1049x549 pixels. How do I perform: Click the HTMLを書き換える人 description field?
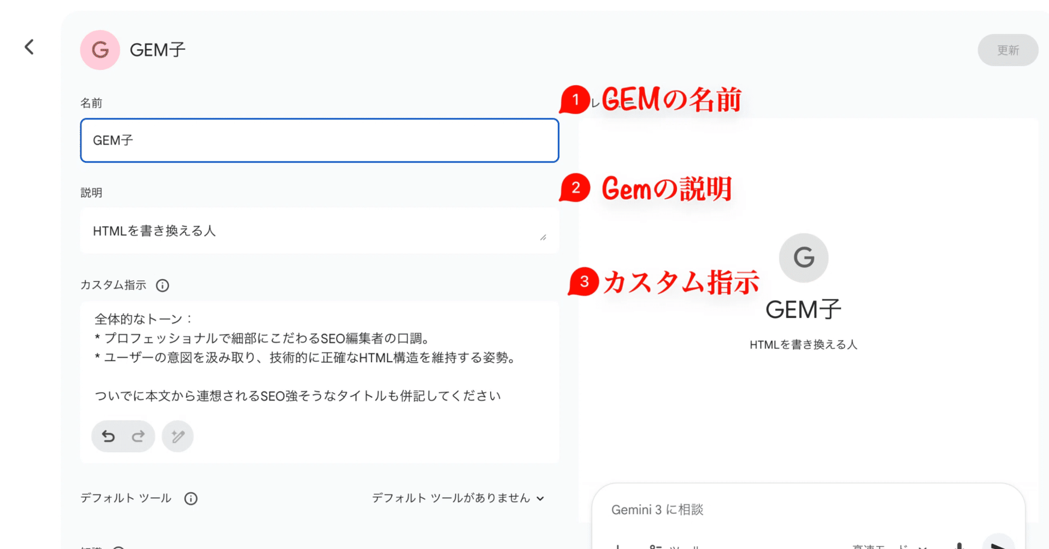tap(320, 230)
